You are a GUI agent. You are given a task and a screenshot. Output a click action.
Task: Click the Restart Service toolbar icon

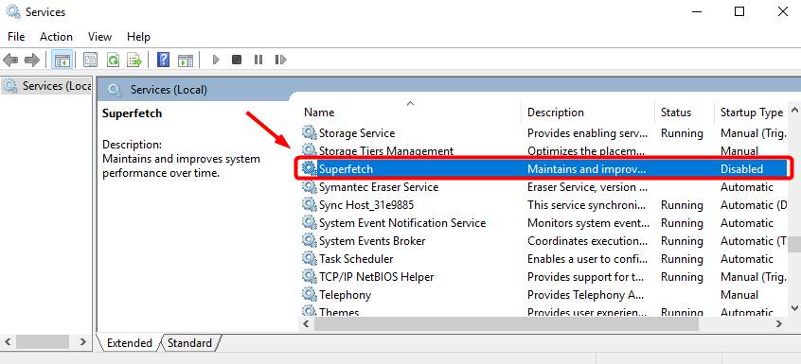point(280,61)
